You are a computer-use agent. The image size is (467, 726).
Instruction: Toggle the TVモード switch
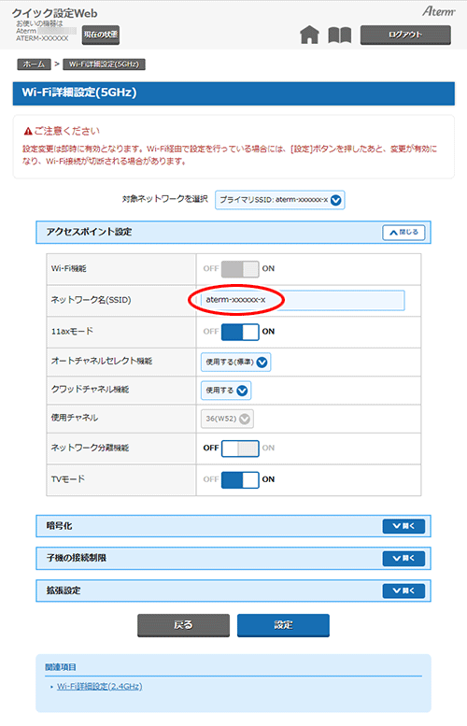tap(240, 479)
